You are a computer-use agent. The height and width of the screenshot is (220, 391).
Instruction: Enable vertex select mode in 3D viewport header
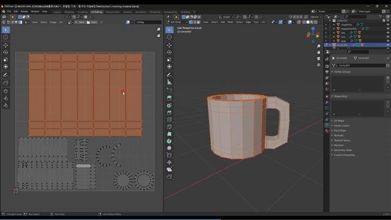point(191,22)
